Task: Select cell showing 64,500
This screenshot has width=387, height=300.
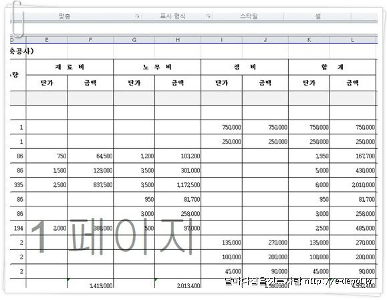Action: coord(90,156)
